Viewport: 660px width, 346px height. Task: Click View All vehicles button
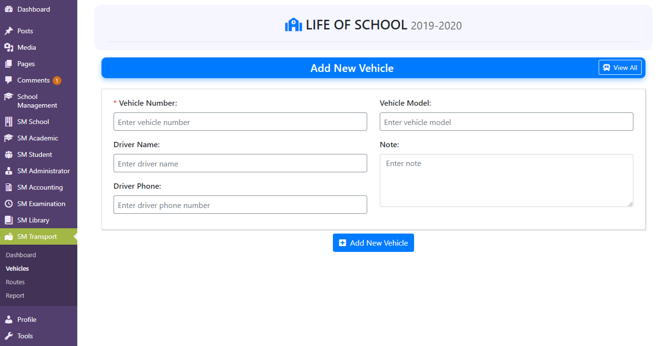click(x=620, y=68)
